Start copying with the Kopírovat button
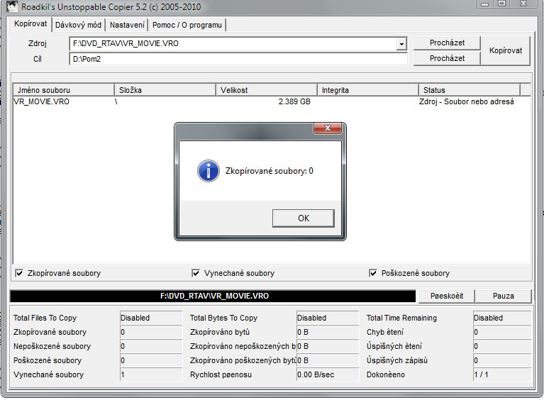Viewport: 544px width, 400px height. (x=506, y=50)
